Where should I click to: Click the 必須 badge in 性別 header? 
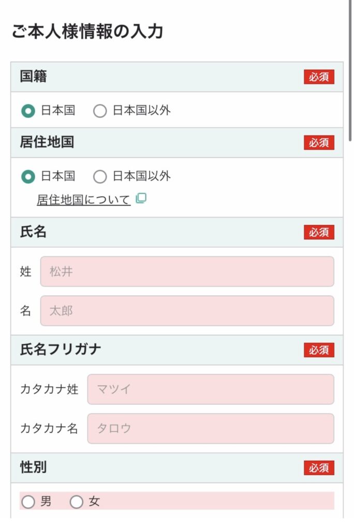[x=319, y=467]
